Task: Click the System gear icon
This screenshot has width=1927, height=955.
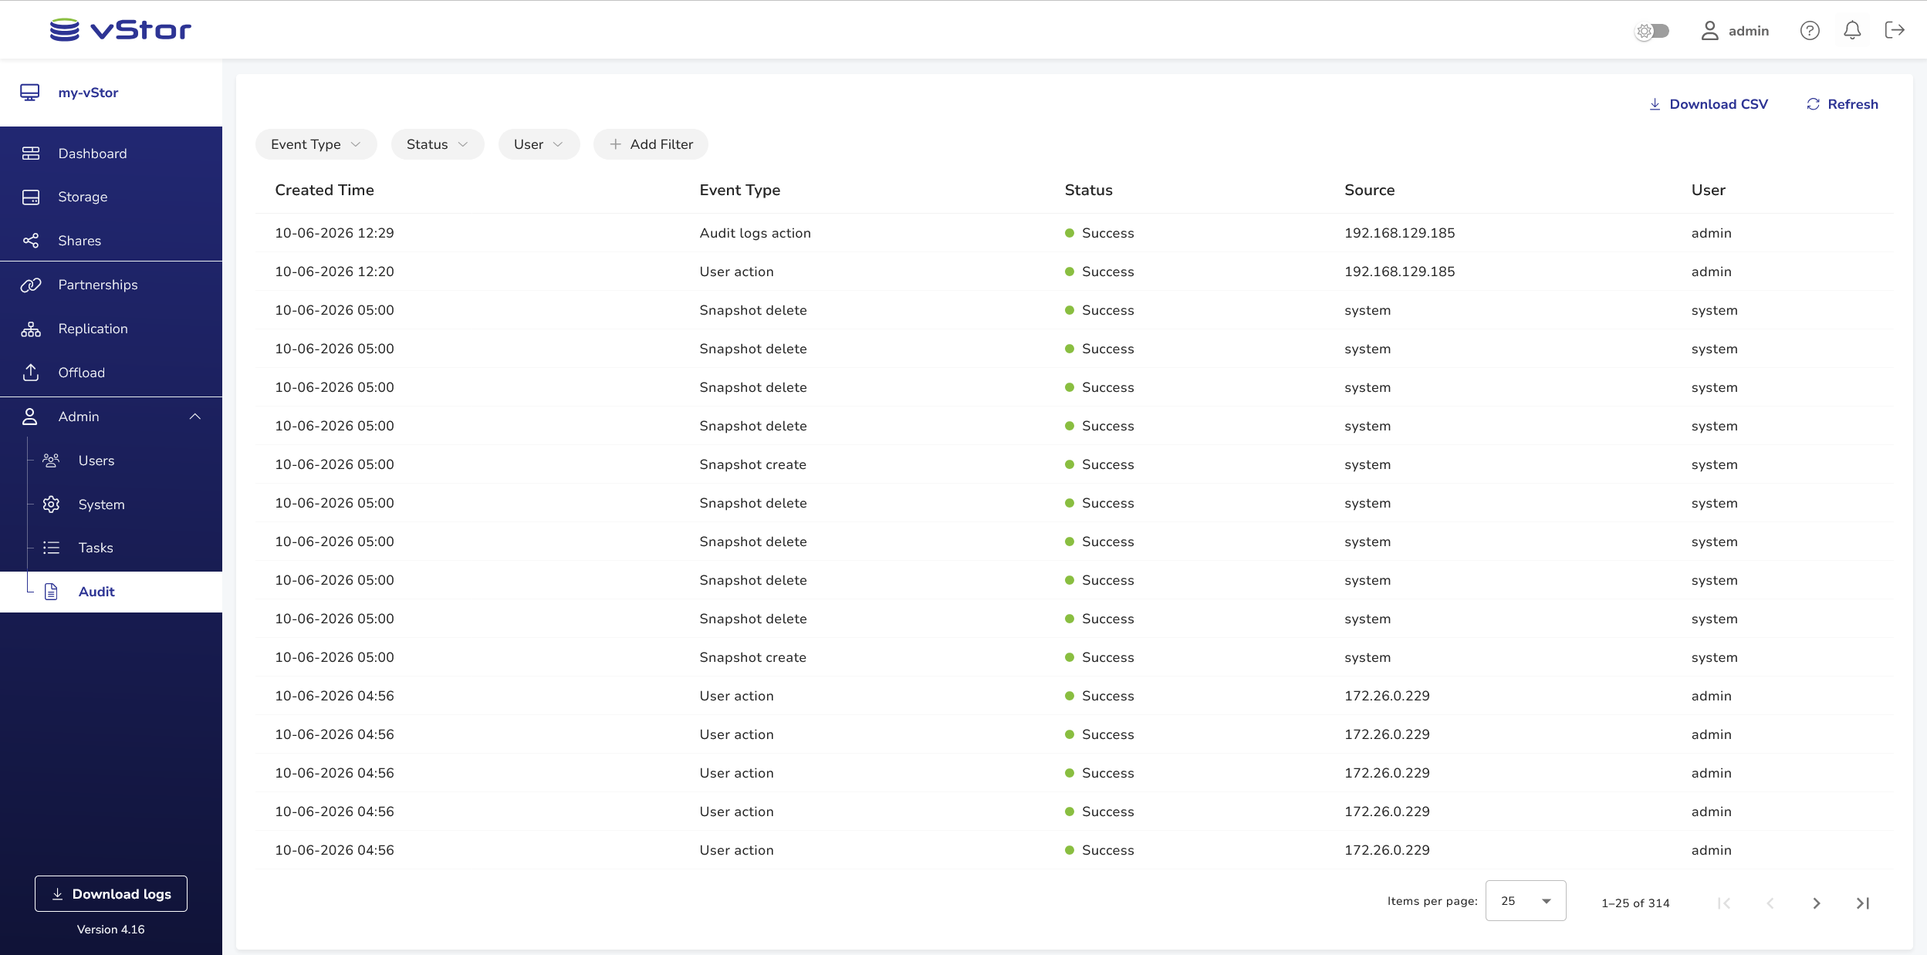Action: [51, 504]
